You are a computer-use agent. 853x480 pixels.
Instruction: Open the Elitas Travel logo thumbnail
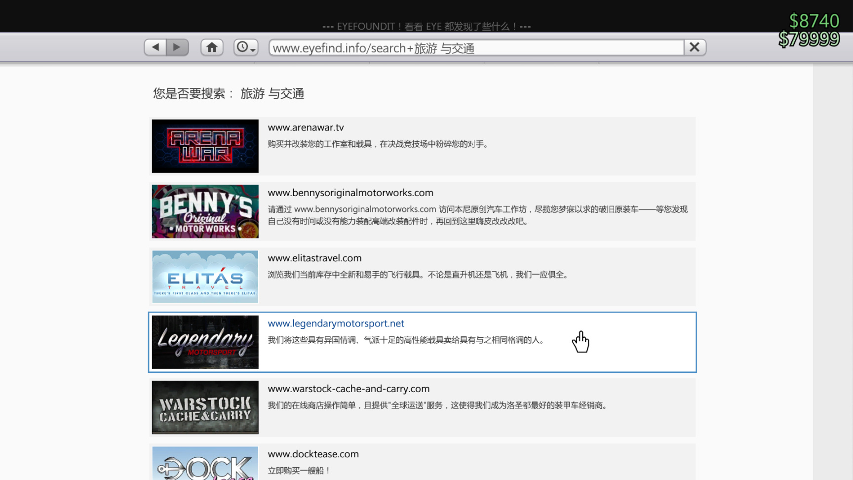coord(205,277)
